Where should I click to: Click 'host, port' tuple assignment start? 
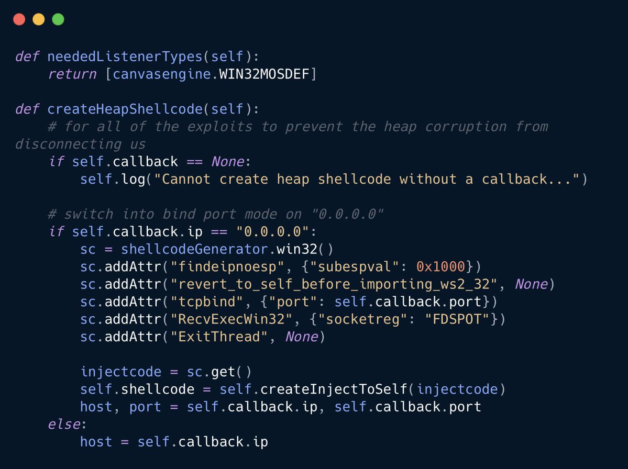(120, 407)
